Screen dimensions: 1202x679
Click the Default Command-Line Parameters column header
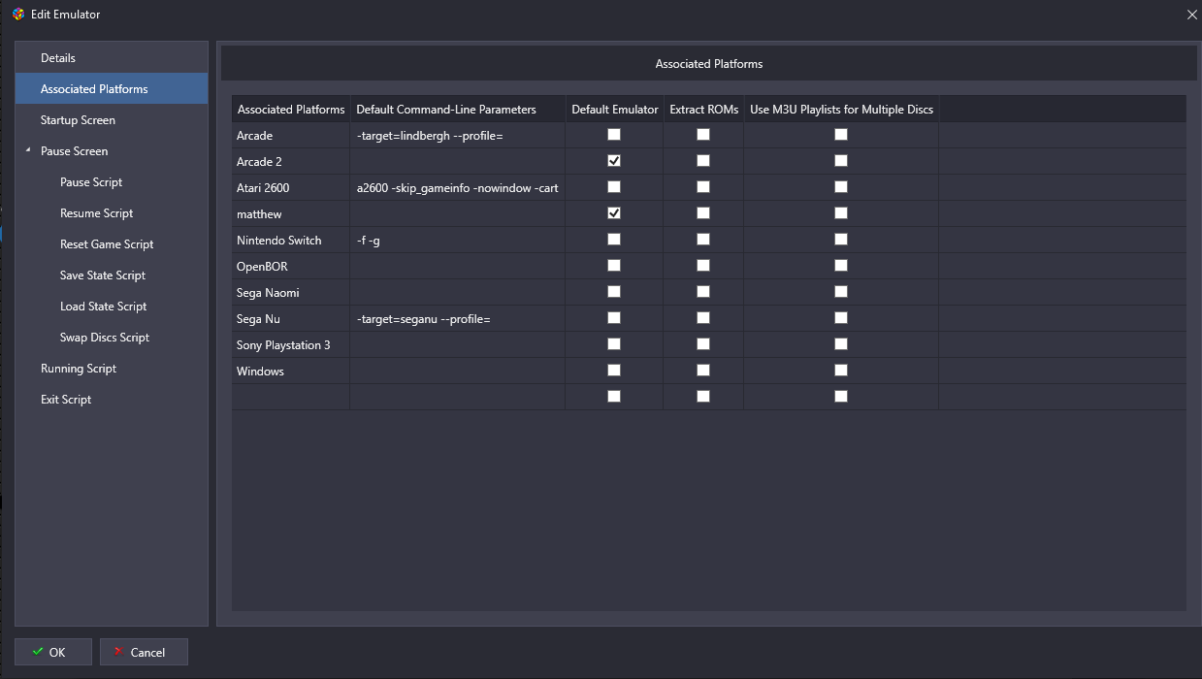click(x=446, y=110)
